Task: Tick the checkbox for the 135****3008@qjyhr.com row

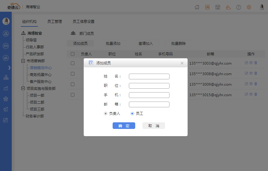Action: 73,74
